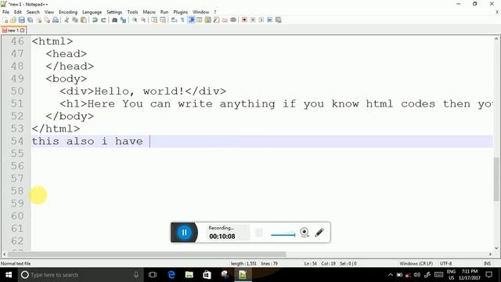Open the Plugins menu
The image size is (501, 282).
point(181,12)
